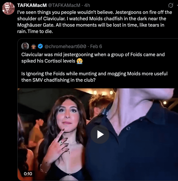Open the TAFKAMacM display name link
178x181 pixels.
[x=32, y=6]
